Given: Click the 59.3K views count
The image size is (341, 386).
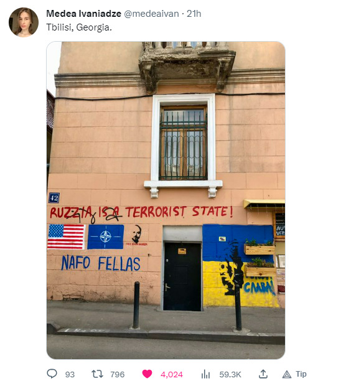Looking at the screenshot, I should click(x=230, y=374).
